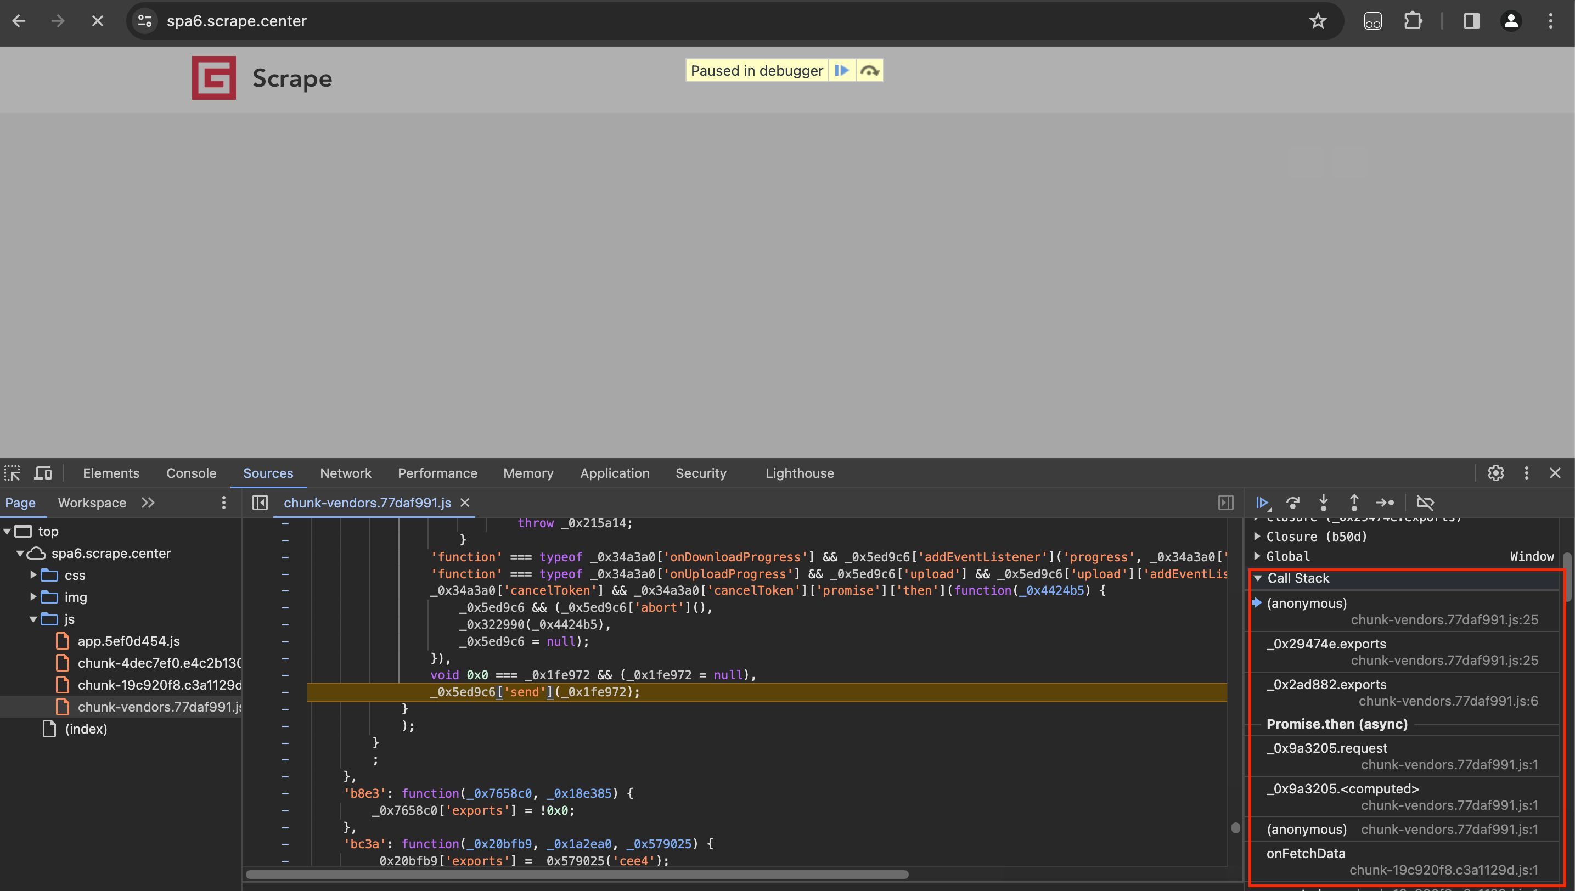Open DevTools settings gear
1575x891 pixels.
[1495, 473]
